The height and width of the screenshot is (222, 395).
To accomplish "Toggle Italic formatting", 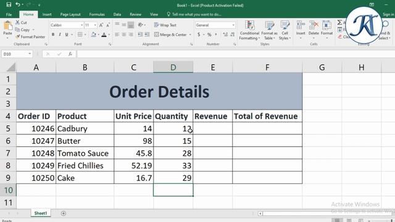I will pyautogui.click(x=60, y=35).
